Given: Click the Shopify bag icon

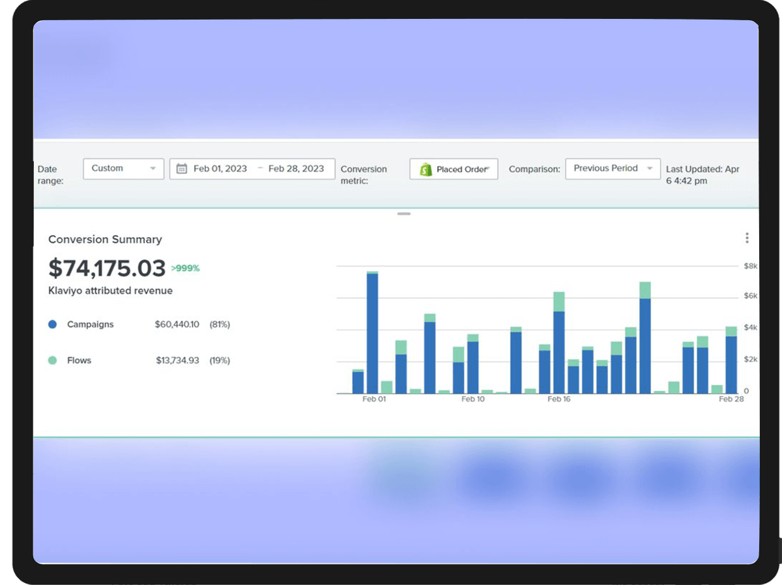Looking at the screenshot, I should coord(426,169).
